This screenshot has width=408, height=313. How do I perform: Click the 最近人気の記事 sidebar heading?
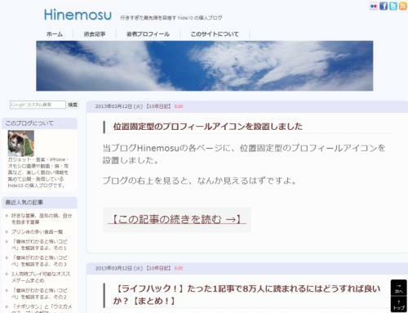[x=24, y=203]
